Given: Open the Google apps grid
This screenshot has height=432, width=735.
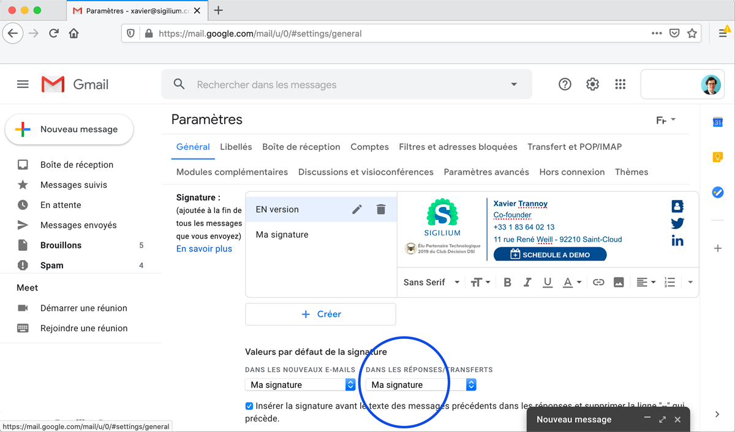Looking at the screenshot, I should point(620,84).
